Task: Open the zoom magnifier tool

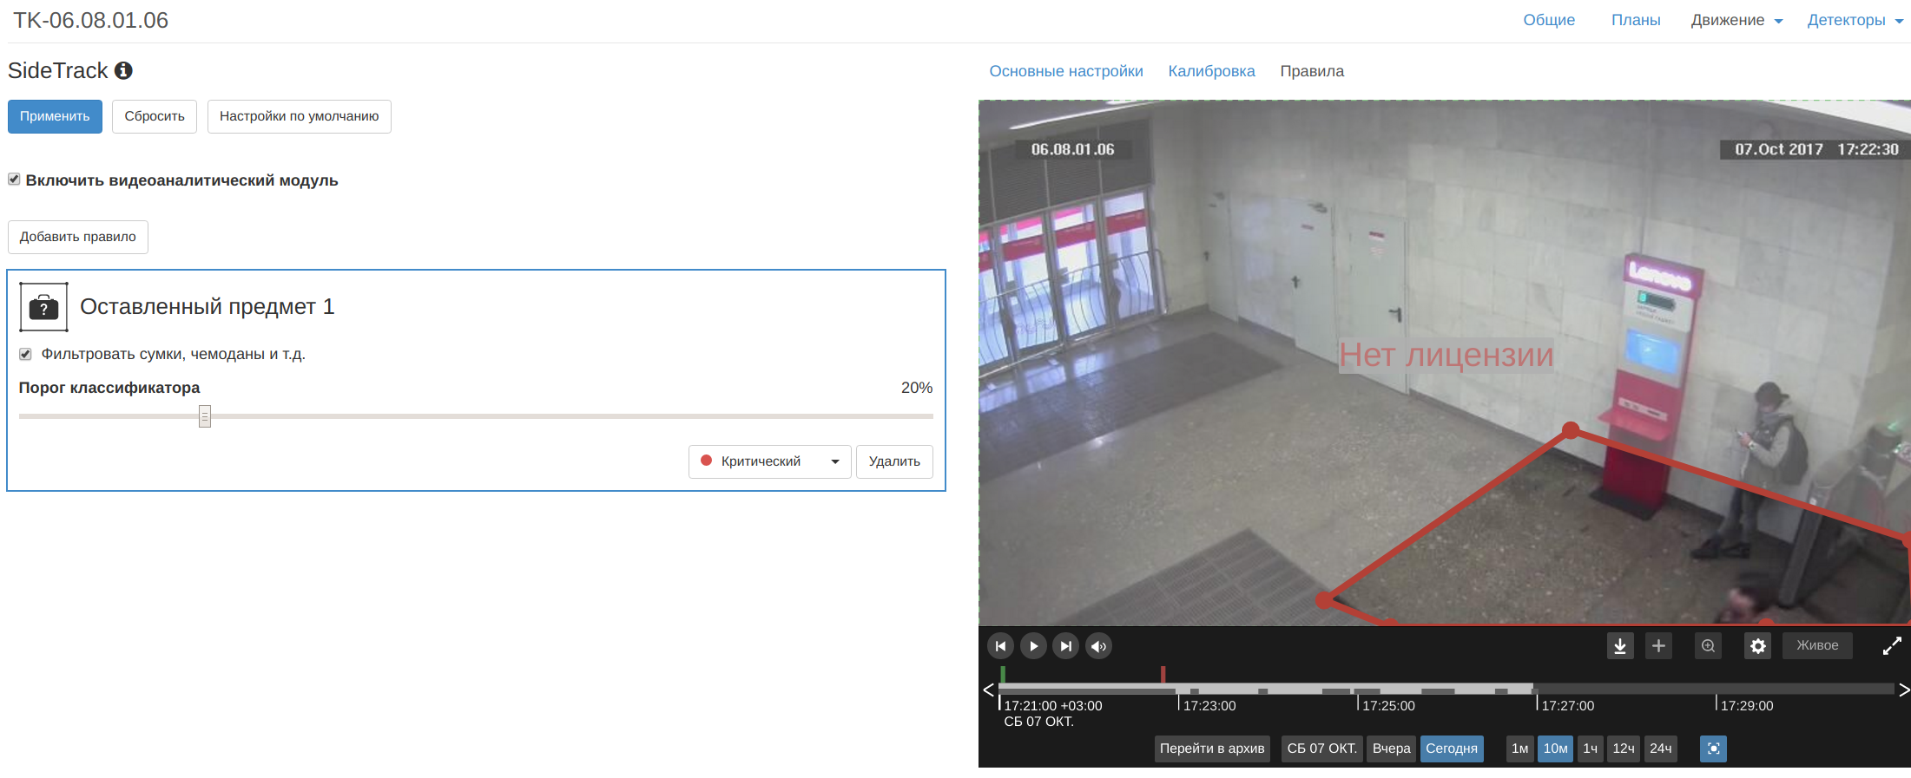Action: [x=1708, y=646]
